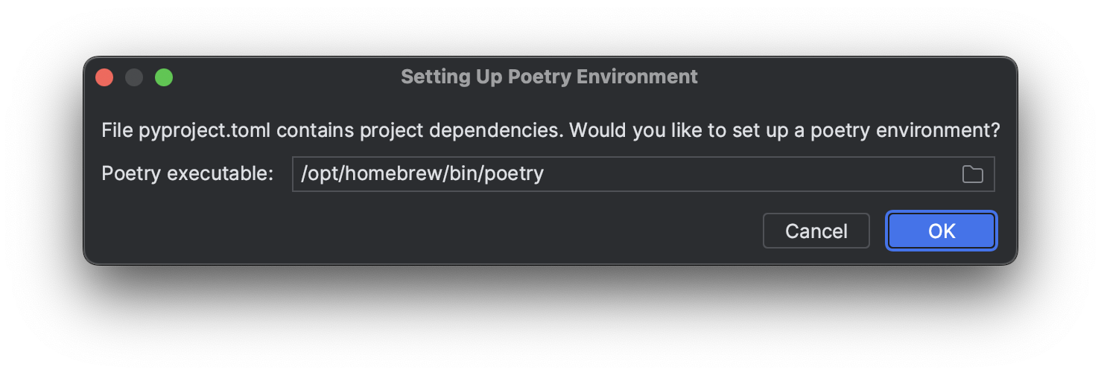Click empty title bar area right of title

tap(857, 77)
